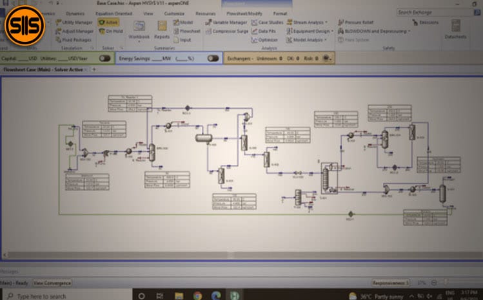Open the Variable Manager
This screenshot has height=300, width=483.
point(226,23)
